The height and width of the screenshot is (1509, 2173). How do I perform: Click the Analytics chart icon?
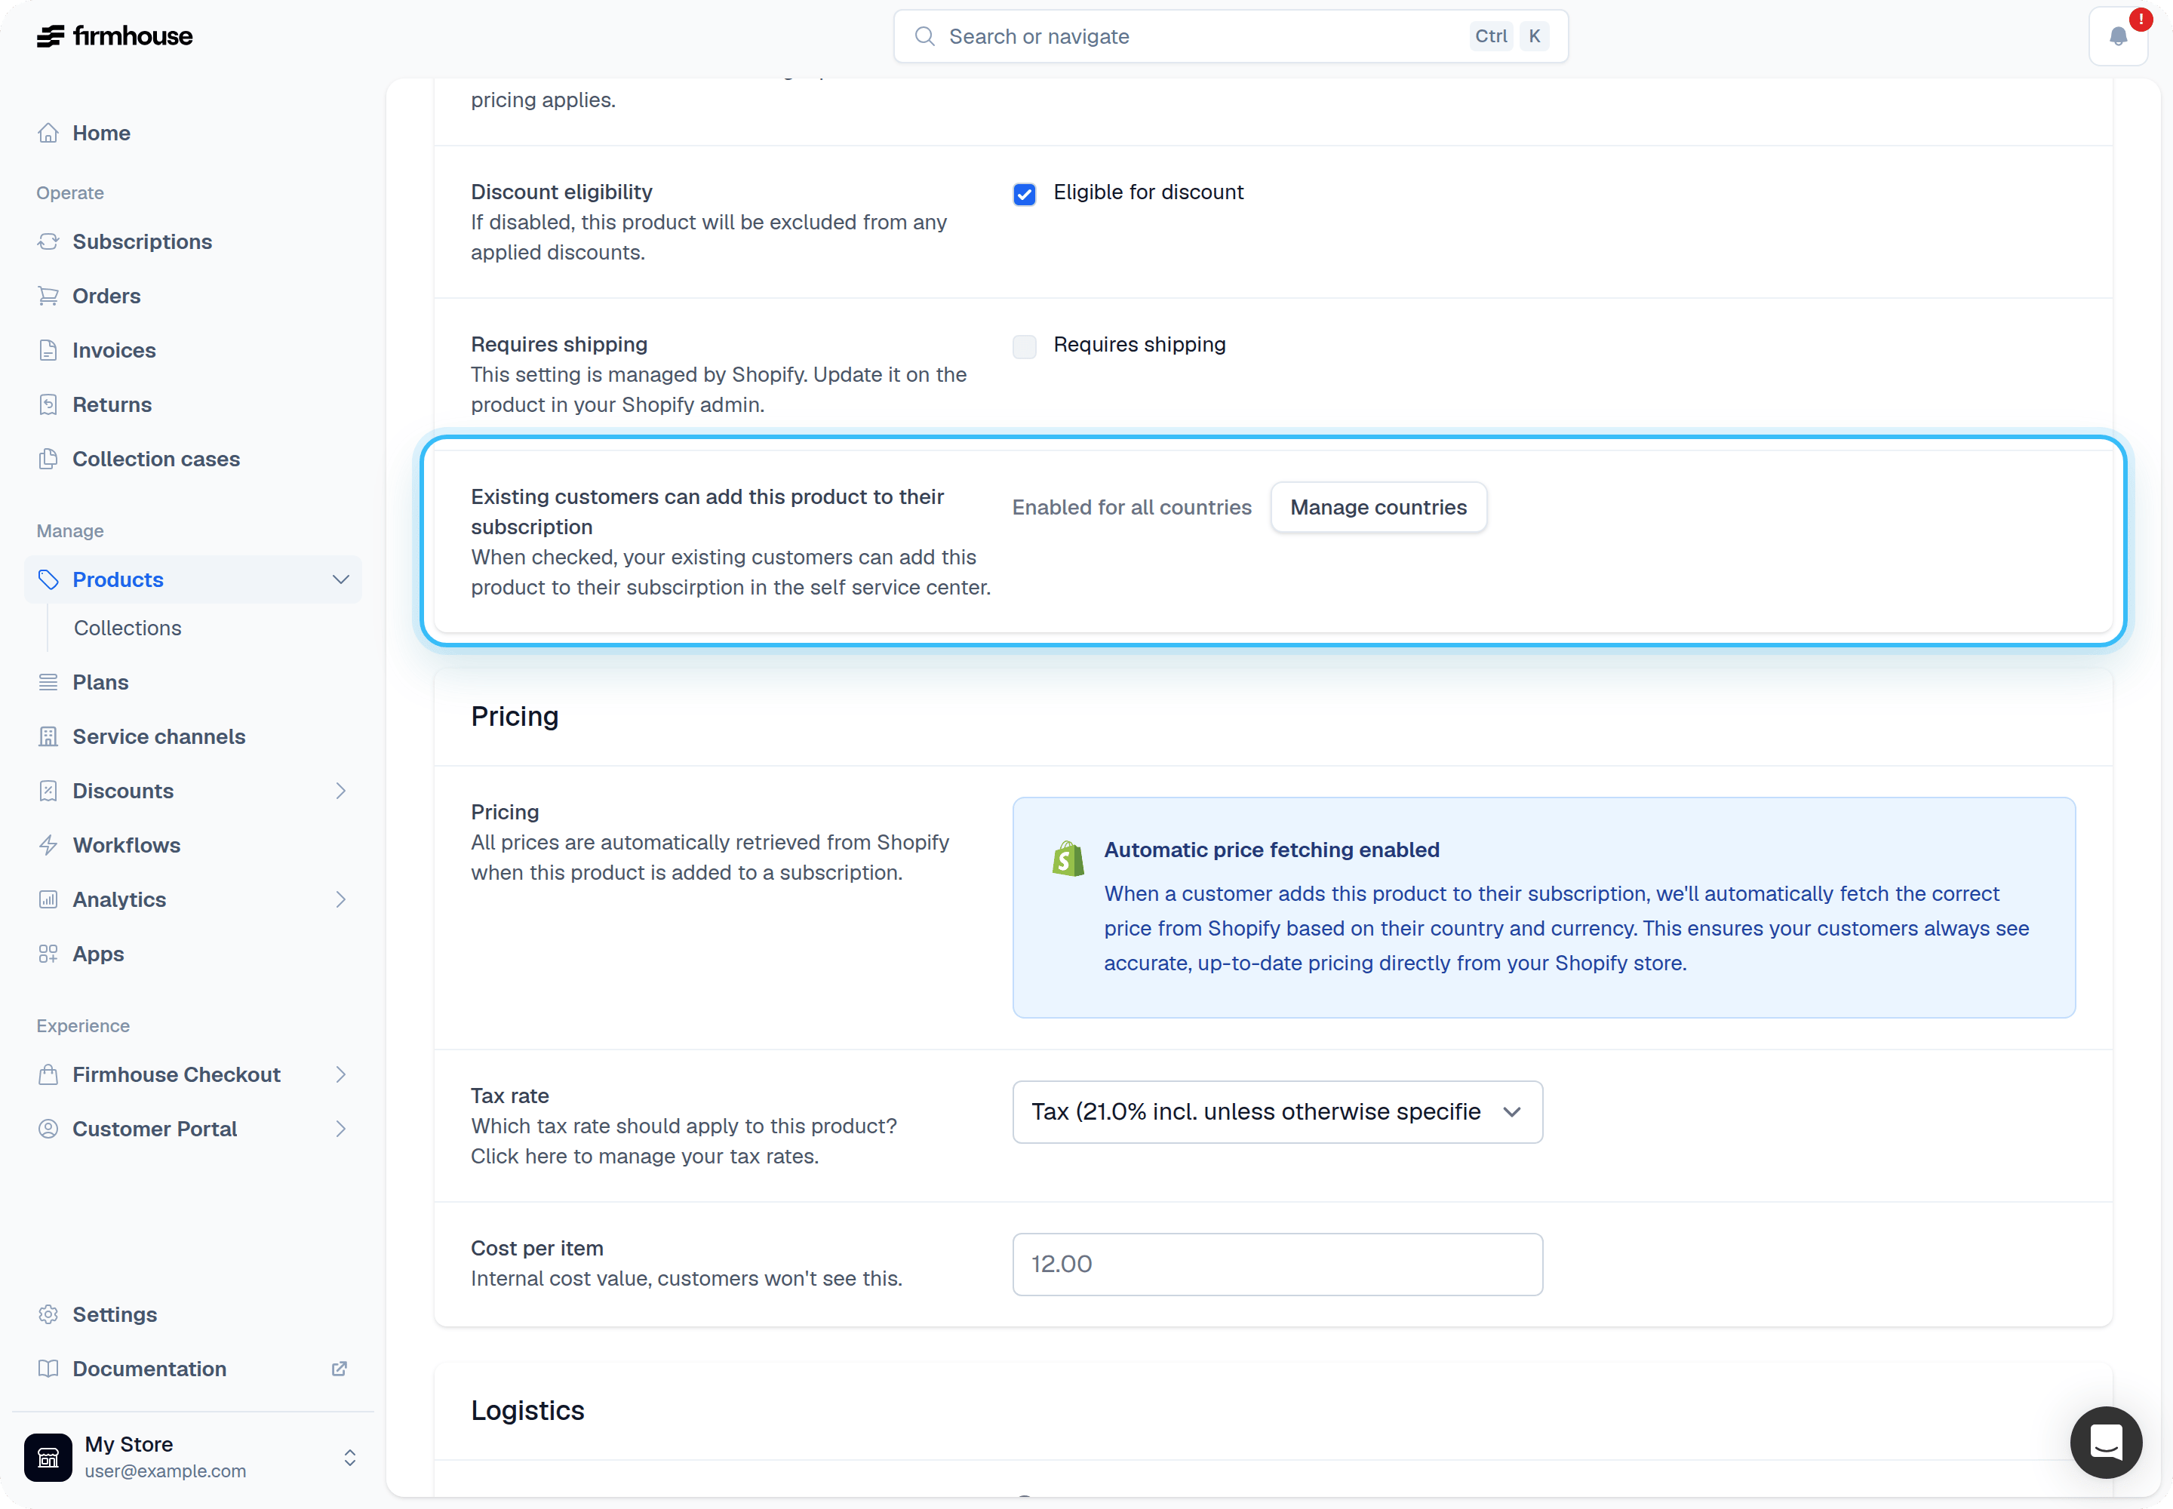coord(48,900)
